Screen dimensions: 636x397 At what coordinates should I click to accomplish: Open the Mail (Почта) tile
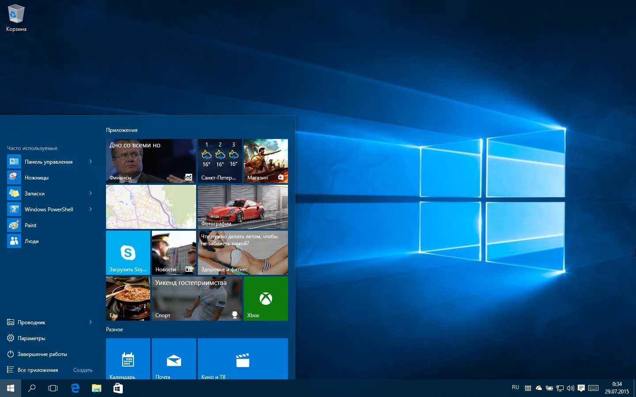[x=174, y=360]
